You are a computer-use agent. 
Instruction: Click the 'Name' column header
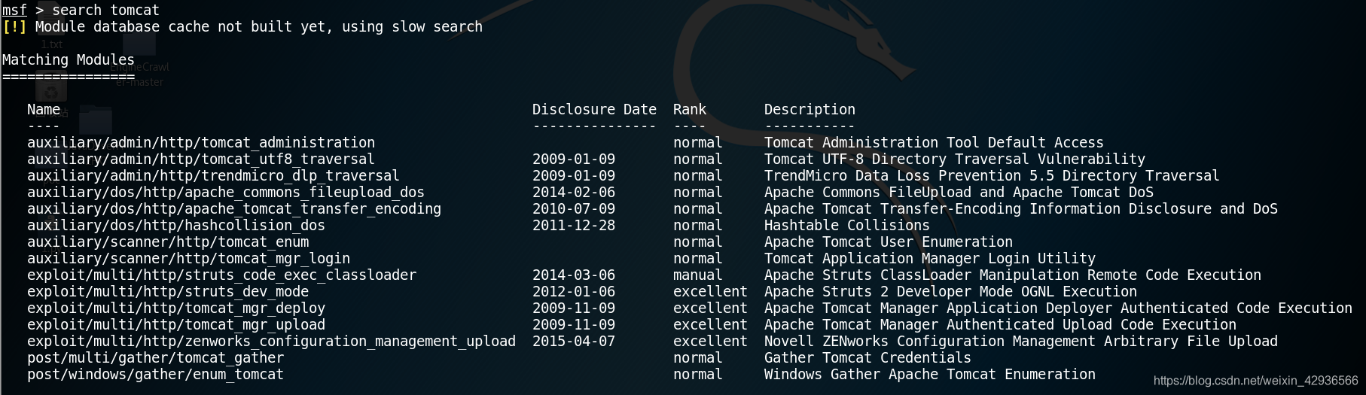[x=44, y=110]
